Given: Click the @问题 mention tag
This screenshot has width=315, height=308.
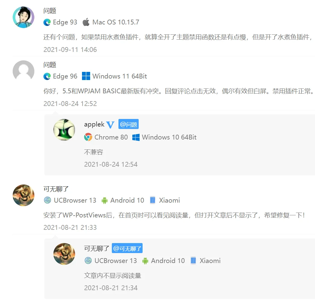Looking at the screenshot, I should point(129,124).
